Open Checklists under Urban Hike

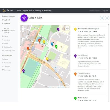(6, 67)
